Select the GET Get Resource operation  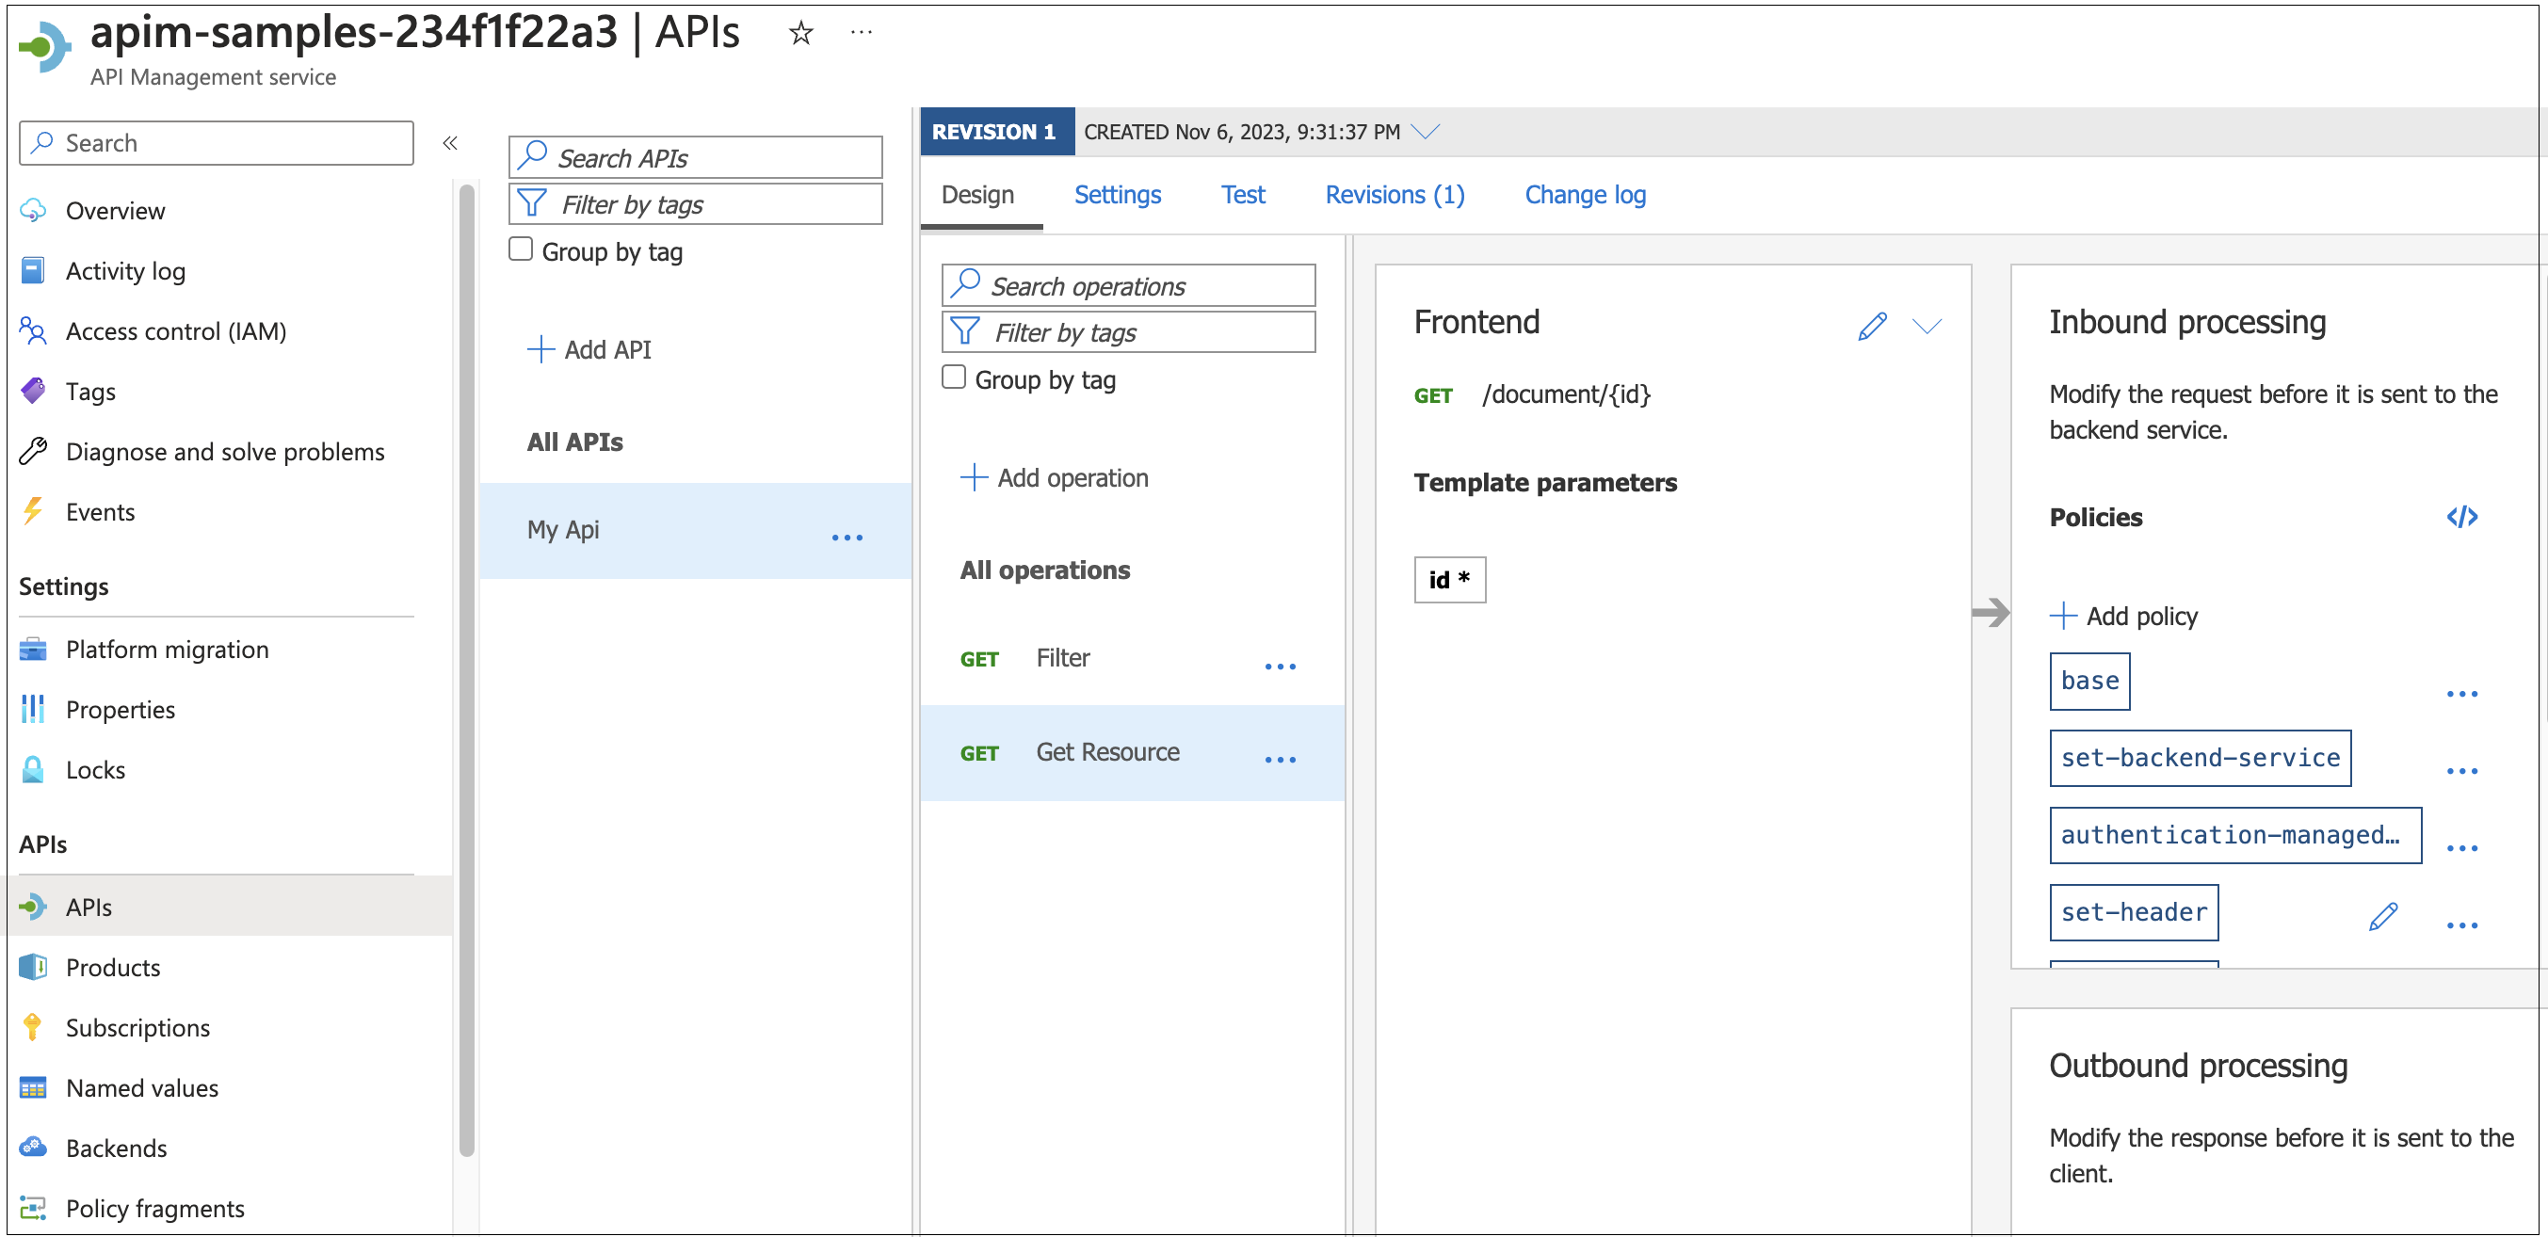pyautogui.click(x=1132, y=752)
